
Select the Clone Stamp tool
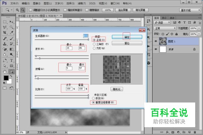(5, 44)
